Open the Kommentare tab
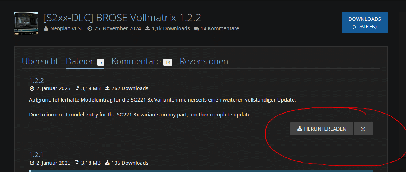 (142, 61)
